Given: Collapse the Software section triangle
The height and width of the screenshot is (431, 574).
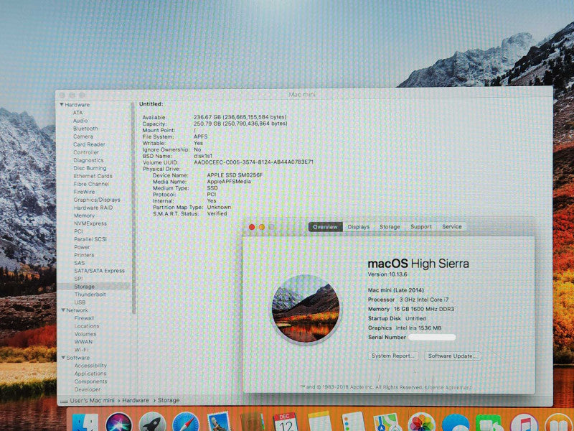Looking at the screenshot, I should (x=63, y=358).
